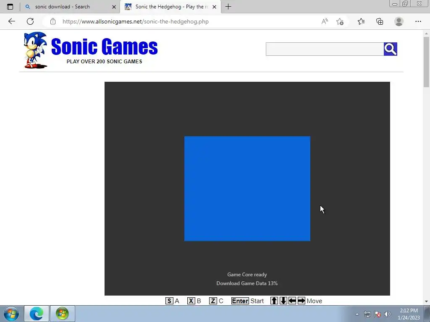Refresh the Sonic the Hedgehog page
This screenshot has width=430, height=322.
click(30, 21)
